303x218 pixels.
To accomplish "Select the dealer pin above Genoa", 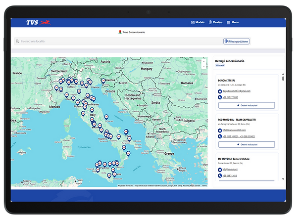I will tap(67, 95).
